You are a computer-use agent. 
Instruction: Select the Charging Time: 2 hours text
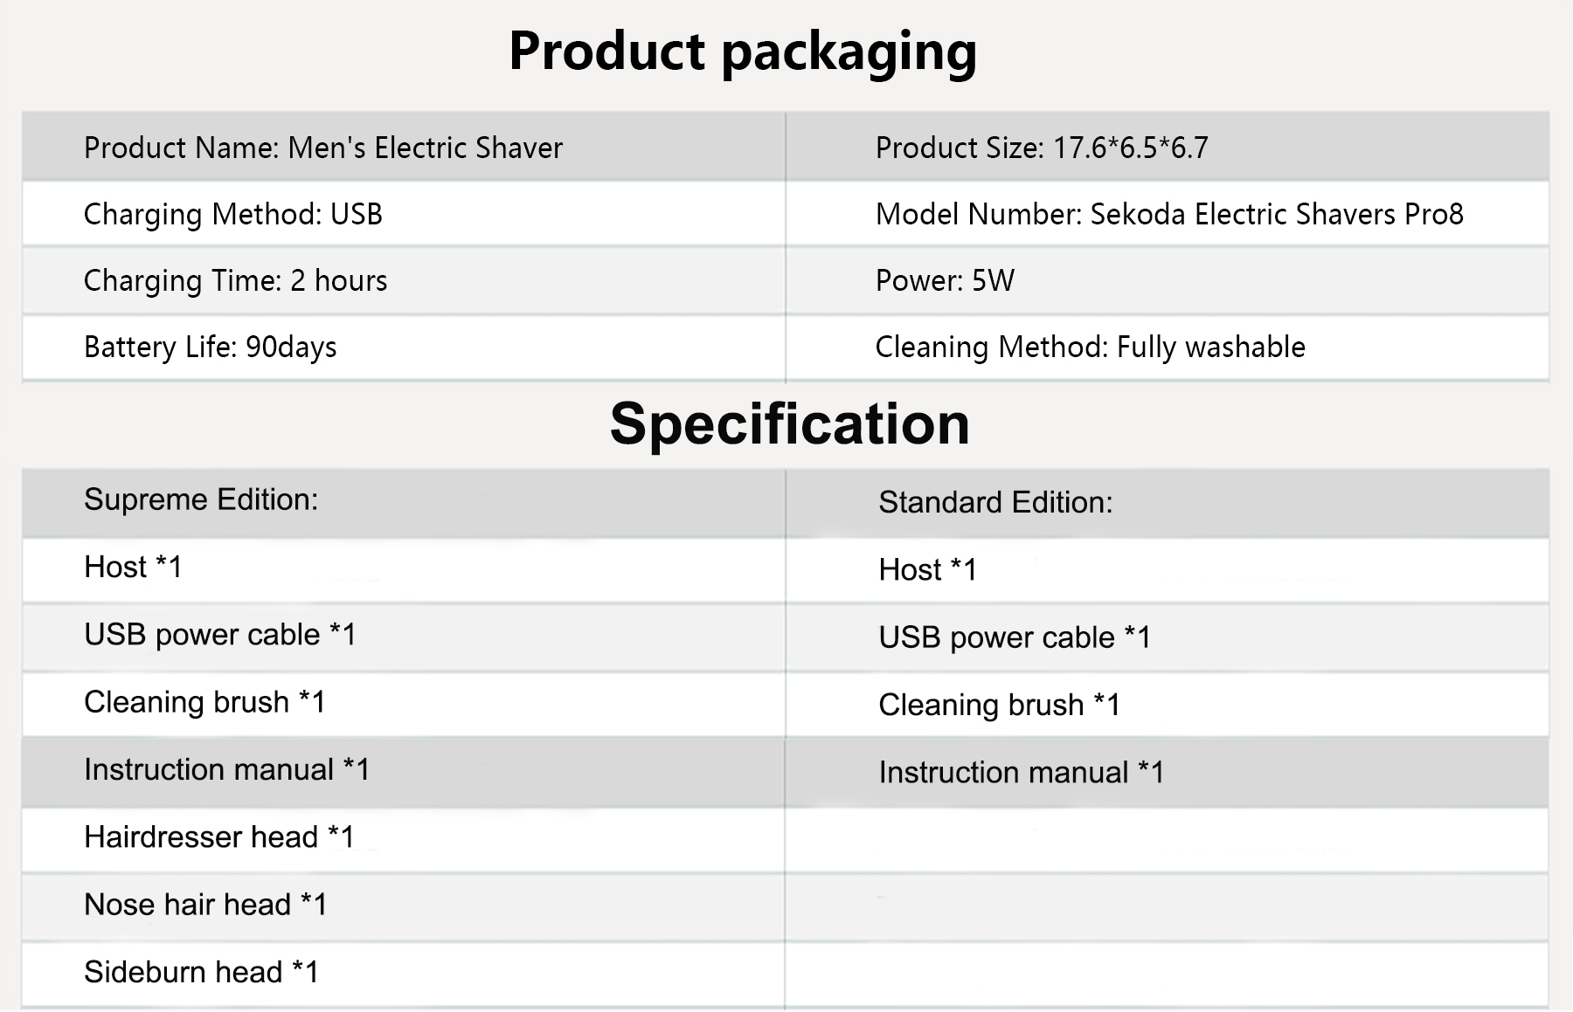click(235, 281)
